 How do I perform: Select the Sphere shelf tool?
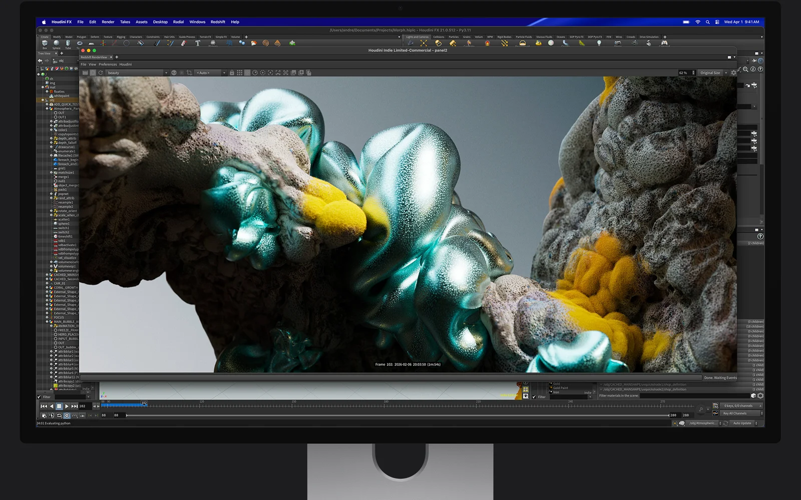point(56,43)
